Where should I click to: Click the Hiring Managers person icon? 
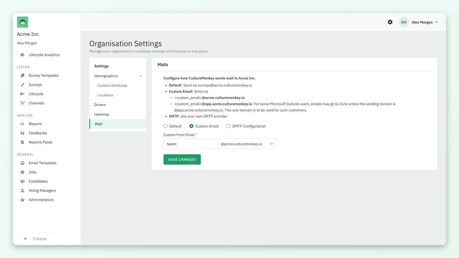[x=22, y=191]
